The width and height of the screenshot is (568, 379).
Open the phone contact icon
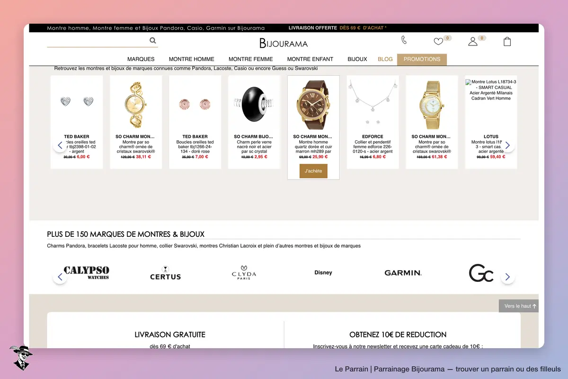coord(404,40)
